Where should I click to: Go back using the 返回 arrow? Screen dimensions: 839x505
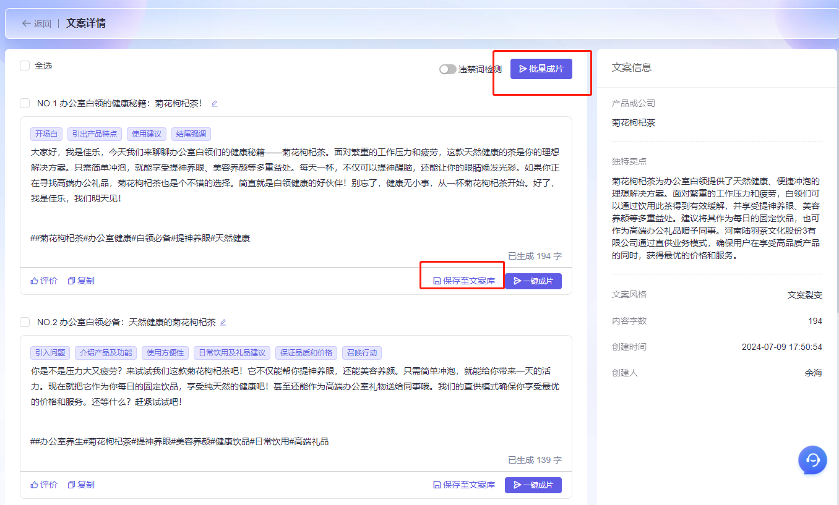click(x=36, y=23)
